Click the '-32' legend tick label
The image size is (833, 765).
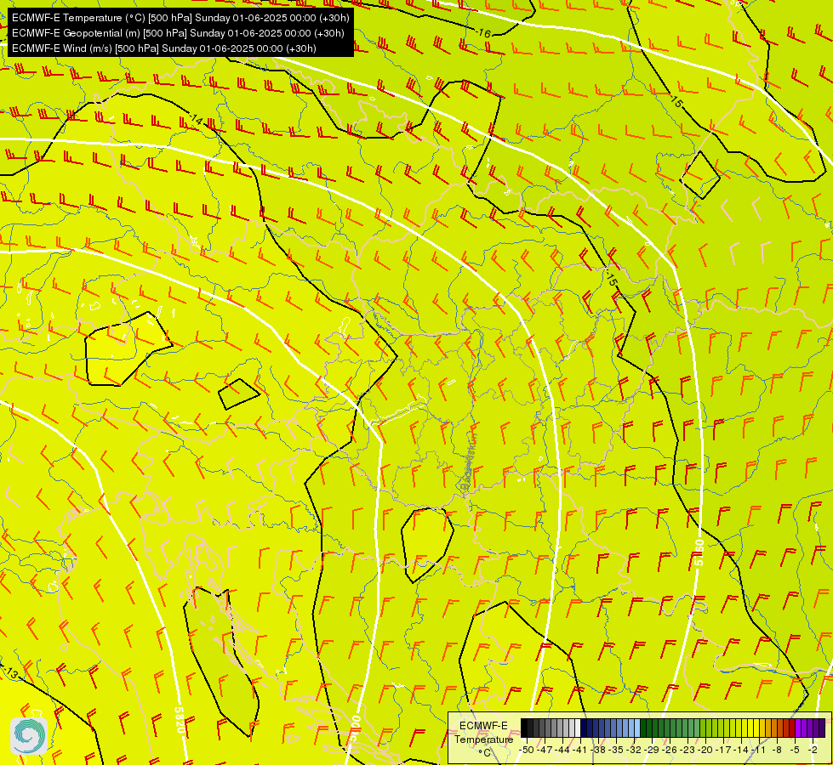tap(634, 751)
